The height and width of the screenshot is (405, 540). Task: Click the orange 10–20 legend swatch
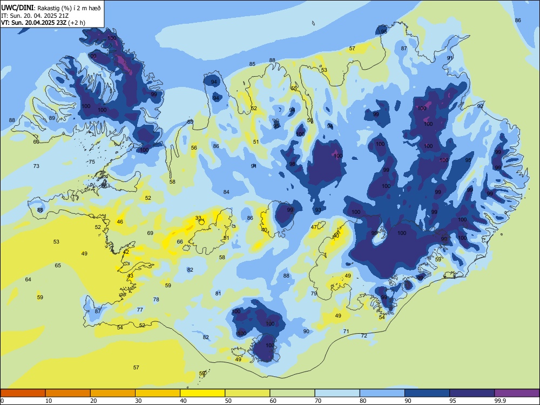coord(68,393)
